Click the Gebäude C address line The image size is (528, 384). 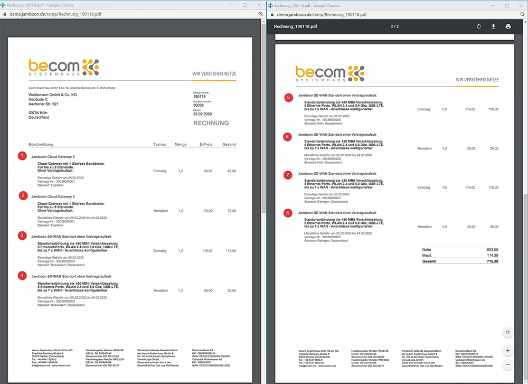pos(38,99)
